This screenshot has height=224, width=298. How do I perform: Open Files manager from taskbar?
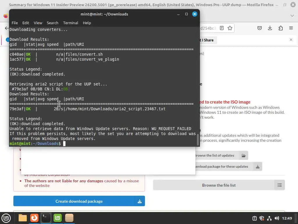[23, 218]
